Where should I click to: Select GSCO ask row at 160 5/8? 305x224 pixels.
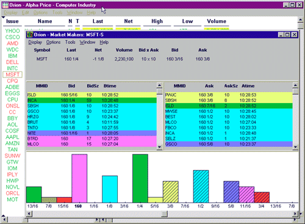pos(229,144)
